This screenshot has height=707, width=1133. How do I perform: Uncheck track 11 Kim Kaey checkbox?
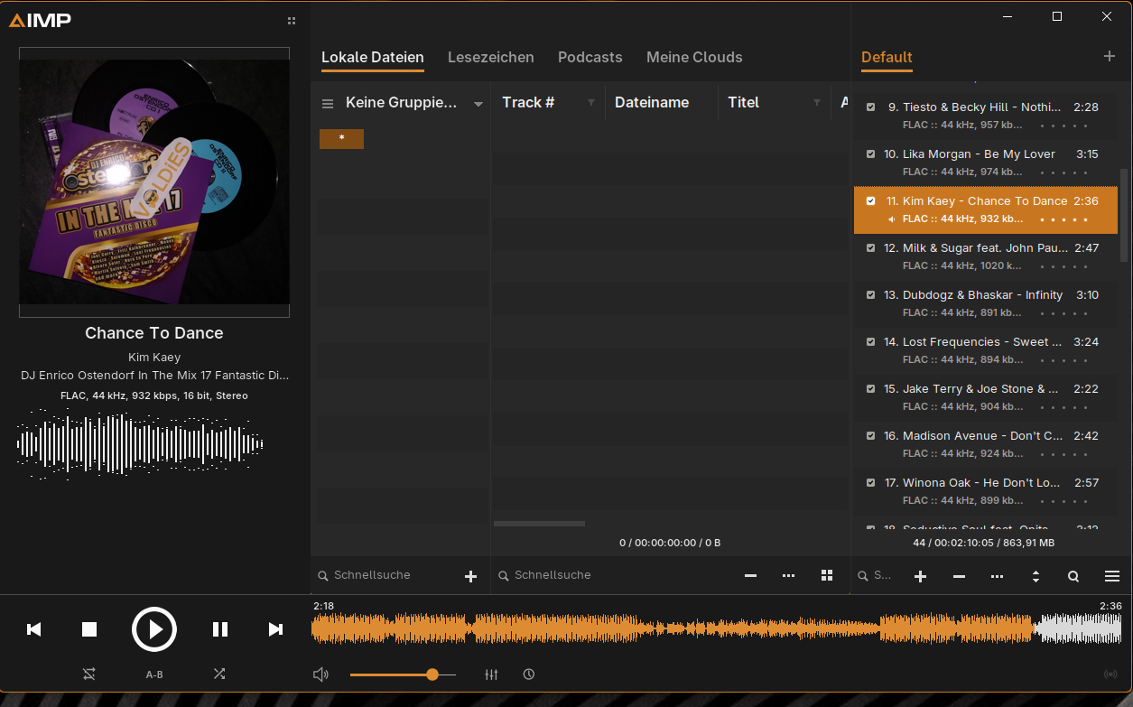[870, 200]
